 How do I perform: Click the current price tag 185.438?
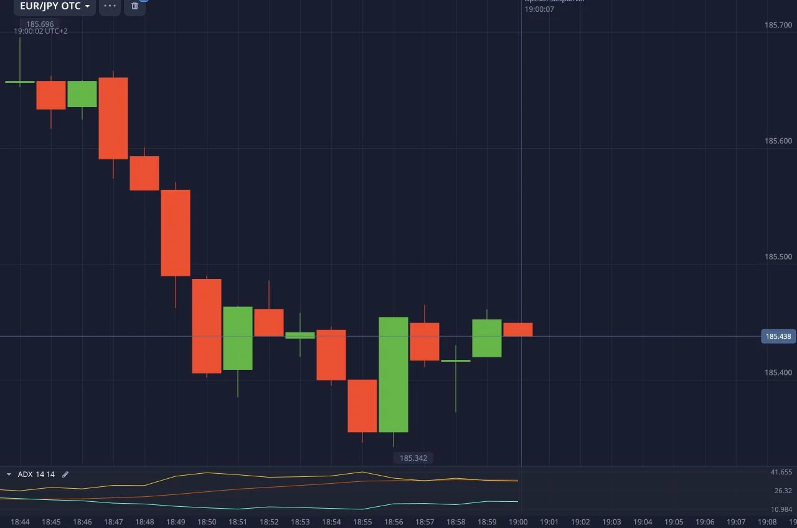pos(778,336)
